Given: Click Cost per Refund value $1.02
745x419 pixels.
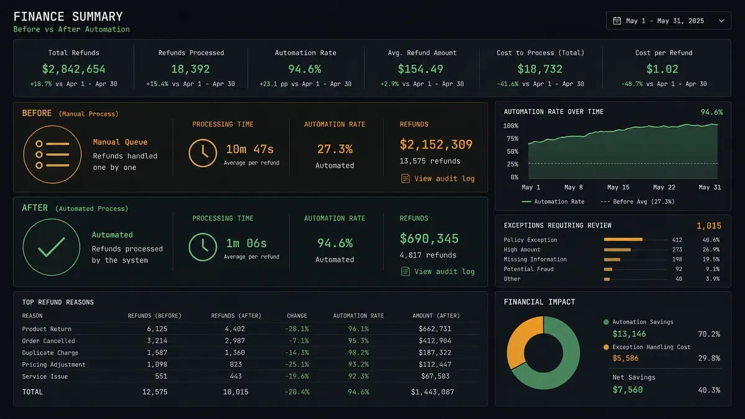Looking at the screenshot, I should click(662, 69).
